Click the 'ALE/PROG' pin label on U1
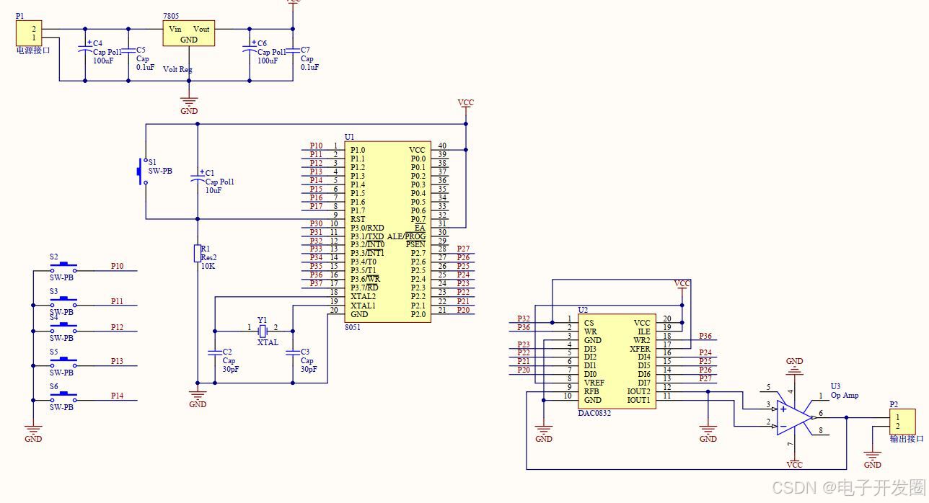The height and width of the screenshot is (503, 929). [x=406, y=236]
